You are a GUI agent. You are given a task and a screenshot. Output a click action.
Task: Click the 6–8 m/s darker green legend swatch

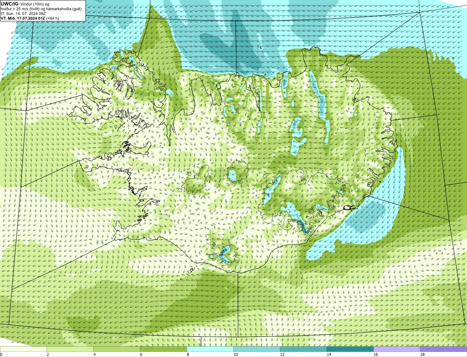[x=163, y=349]
